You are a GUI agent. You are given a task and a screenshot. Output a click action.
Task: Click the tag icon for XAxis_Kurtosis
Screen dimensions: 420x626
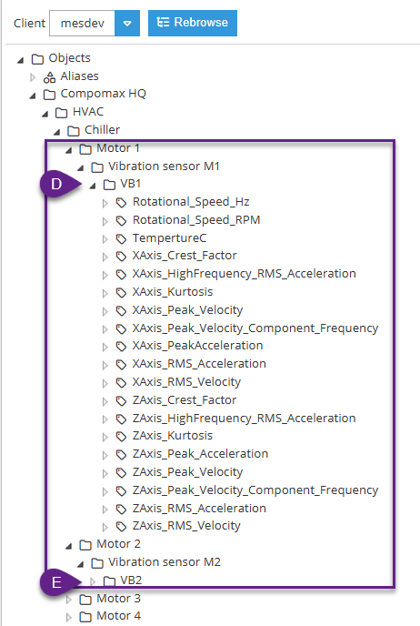[x=121, y=293]
